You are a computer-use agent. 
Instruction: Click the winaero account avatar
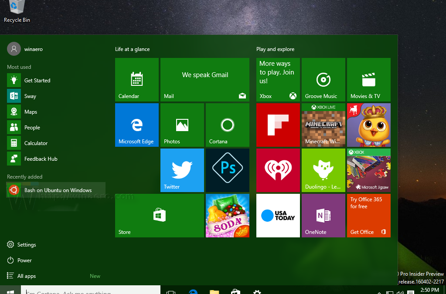[14, 49]
